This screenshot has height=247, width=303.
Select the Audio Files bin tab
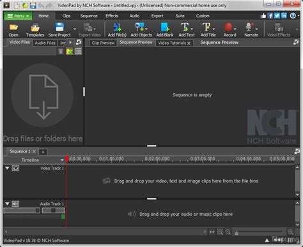pos(45,43)
